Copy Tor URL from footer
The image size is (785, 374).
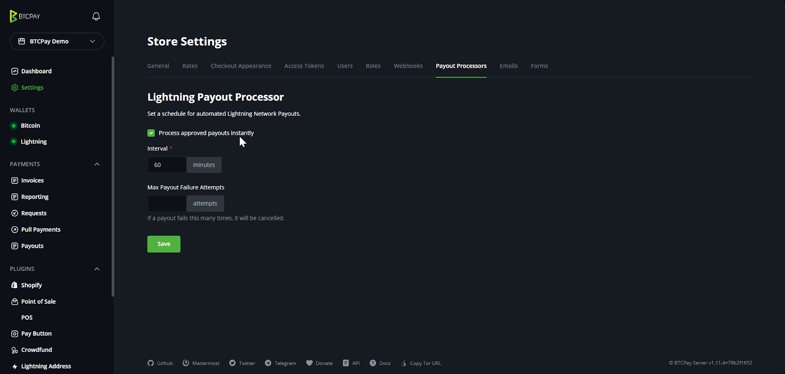421,363
